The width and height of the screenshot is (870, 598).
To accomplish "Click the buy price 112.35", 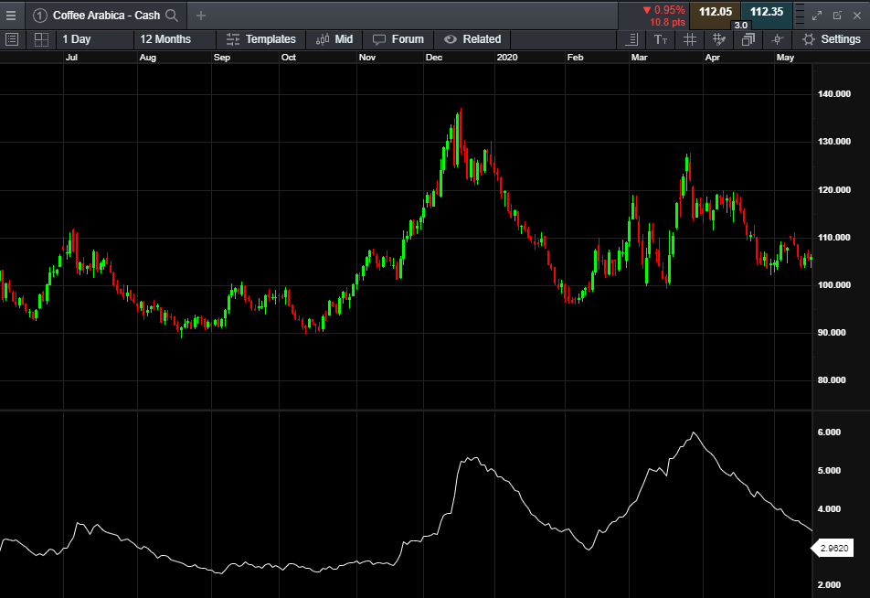I will (766, 12).
